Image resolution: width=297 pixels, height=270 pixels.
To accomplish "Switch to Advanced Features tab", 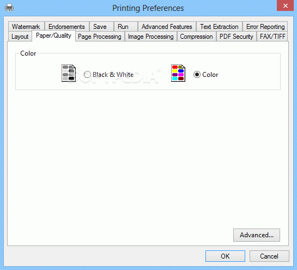I will point(167,27).
